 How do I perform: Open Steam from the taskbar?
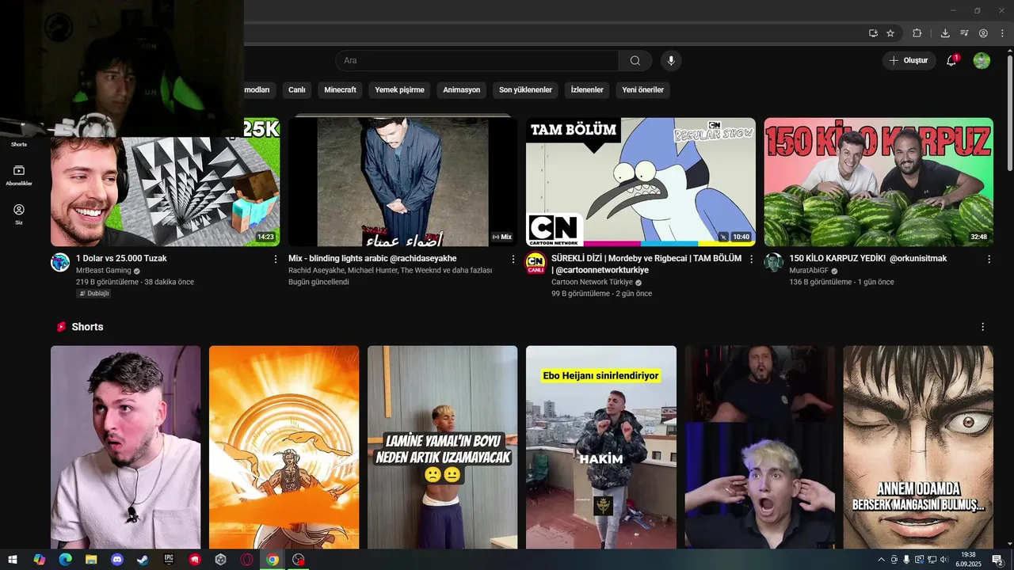point(143,559)
